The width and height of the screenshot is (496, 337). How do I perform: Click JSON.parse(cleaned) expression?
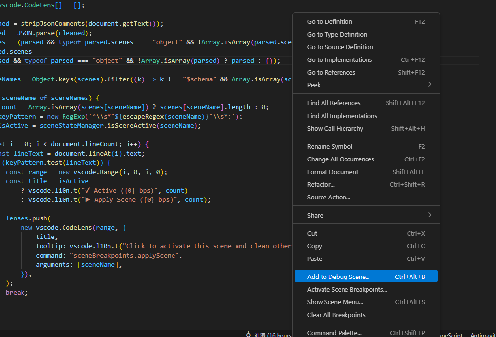(52, 33)
